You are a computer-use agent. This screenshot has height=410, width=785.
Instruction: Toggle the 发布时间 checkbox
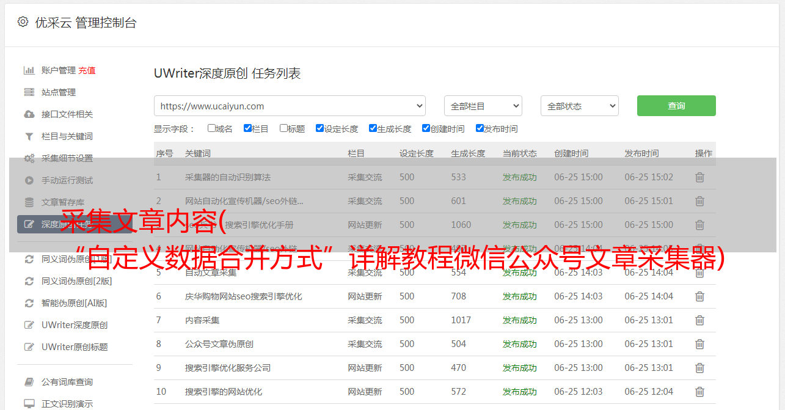pos(480,128)
